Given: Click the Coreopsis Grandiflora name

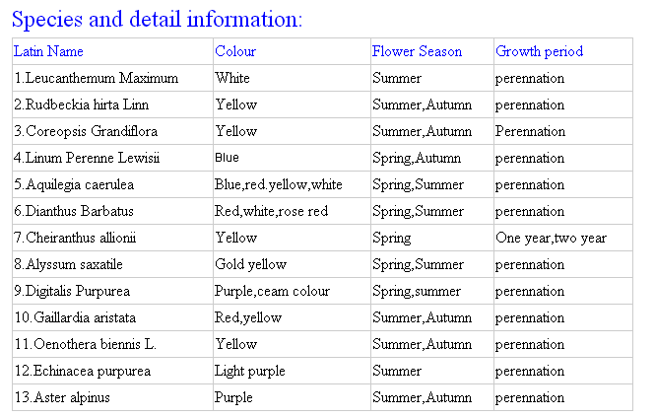Looking at the screenshot, I should point(86,131).
